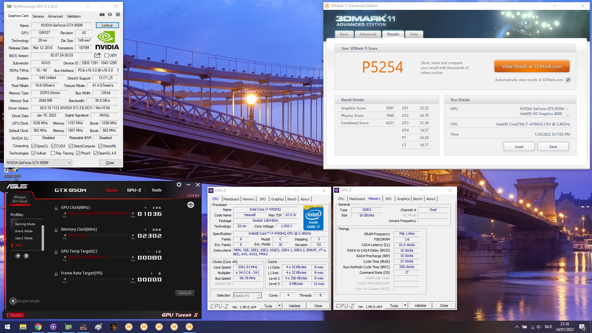Open the GPU-Z hamburger menu
592x333 pixels.
(118, 14)
